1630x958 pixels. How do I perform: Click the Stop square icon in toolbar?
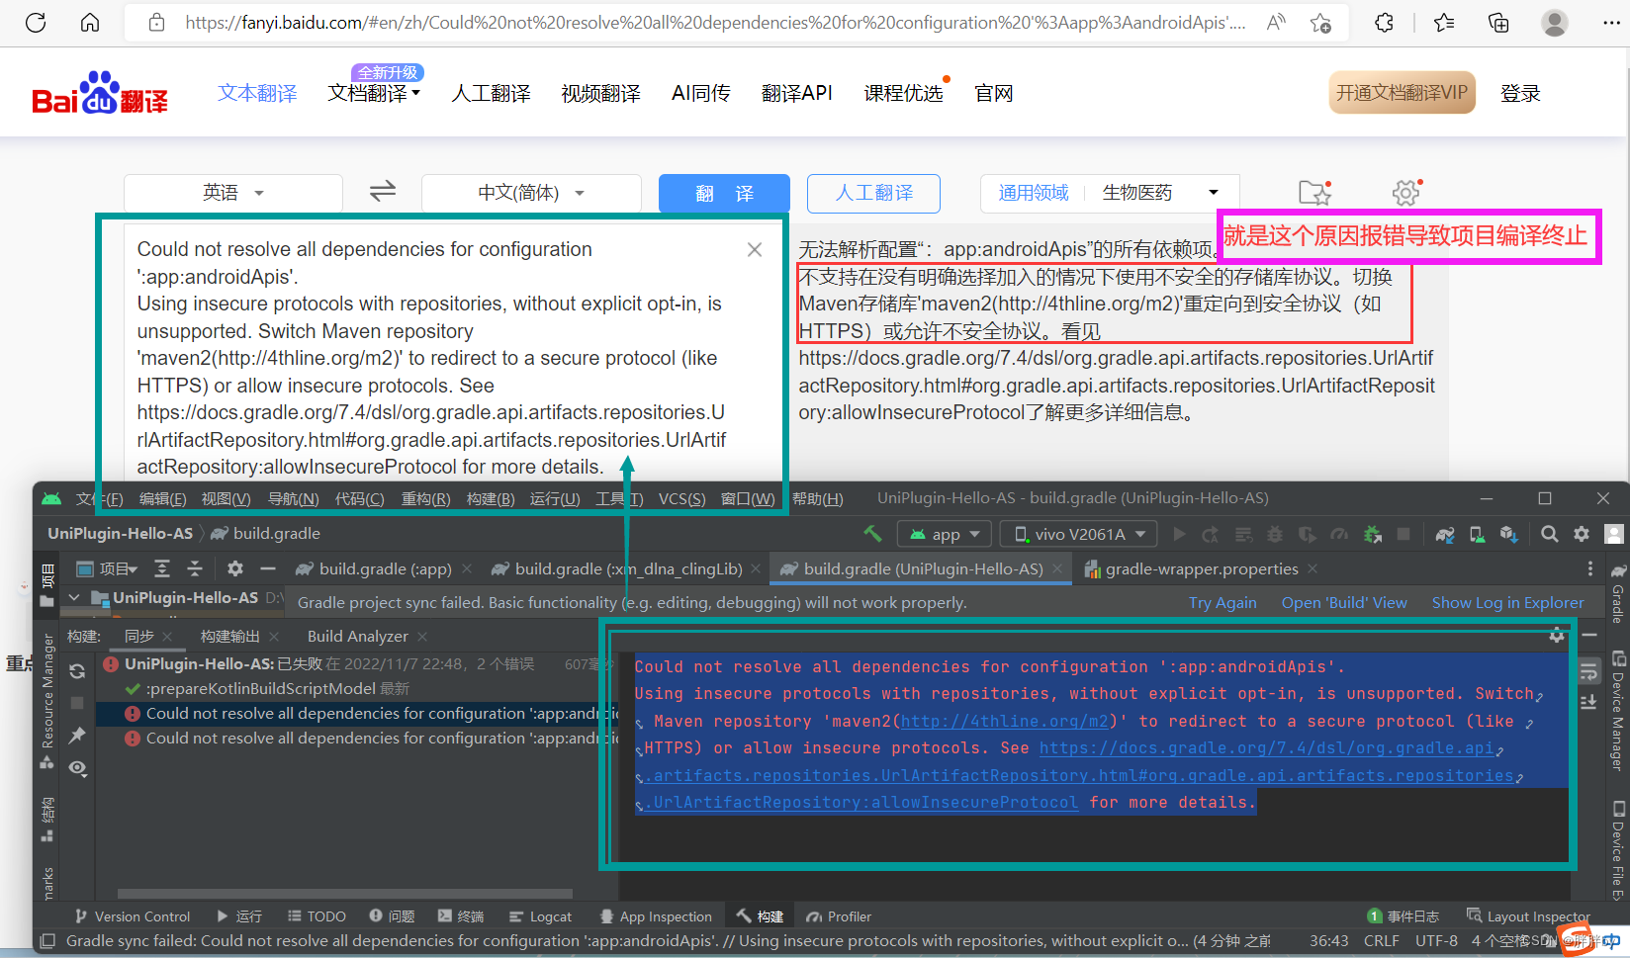pos(1404,534)
